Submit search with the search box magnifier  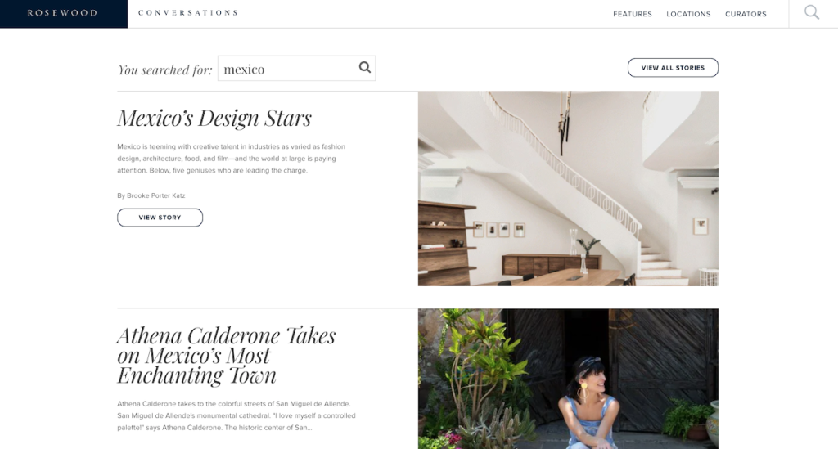tap(364, 67)
